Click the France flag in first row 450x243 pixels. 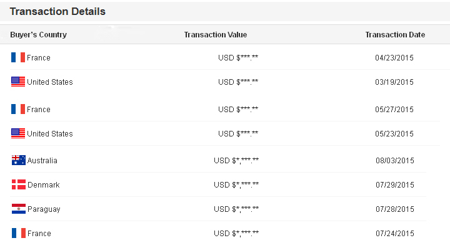coord(18,57)
